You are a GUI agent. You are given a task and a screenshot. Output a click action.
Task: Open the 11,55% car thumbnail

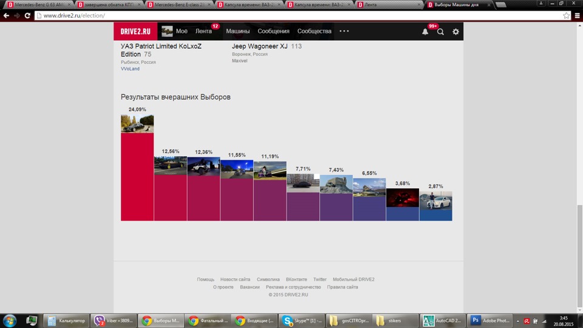point(237,169)
